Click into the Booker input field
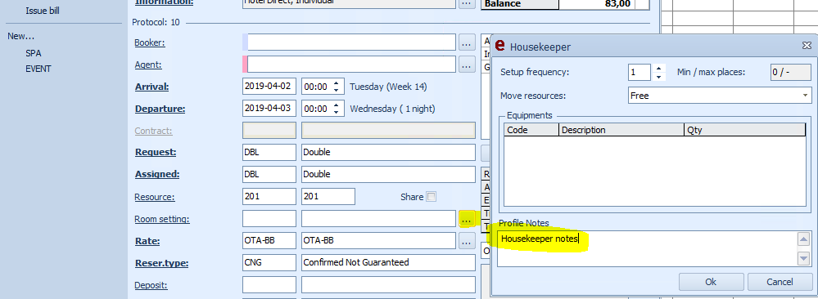This screenshot has height=299, width=818. pyautogui.click(x=351, y=42)
